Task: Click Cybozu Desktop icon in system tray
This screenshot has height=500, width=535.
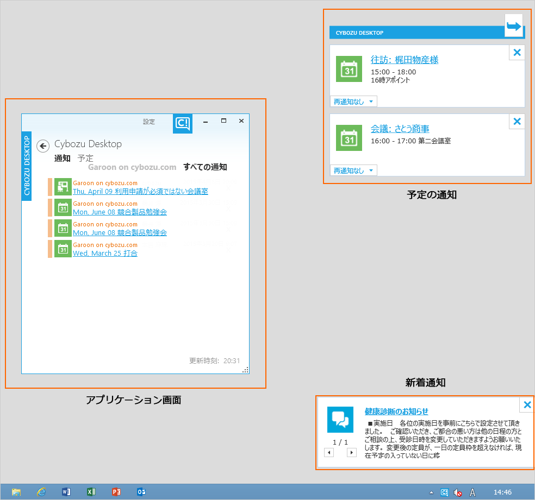Action: 444,492
